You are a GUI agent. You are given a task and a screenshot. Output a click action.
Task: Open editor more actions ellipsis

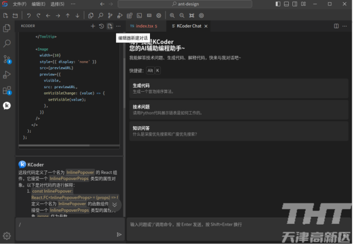pyautogui.click(x=344, y=26)
